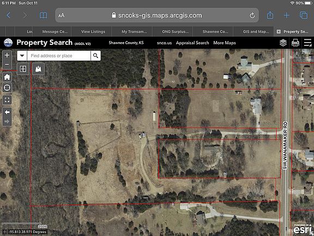314x236 pixels.
Task: Go to default map extent home icon
Action: 7,77
